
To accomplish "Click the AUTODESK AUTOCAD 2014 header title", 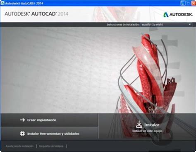I will [36, 14].
